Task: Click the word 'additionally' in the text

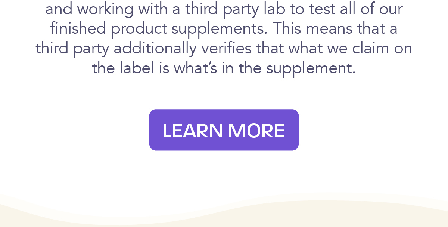Action: point(155,49)
